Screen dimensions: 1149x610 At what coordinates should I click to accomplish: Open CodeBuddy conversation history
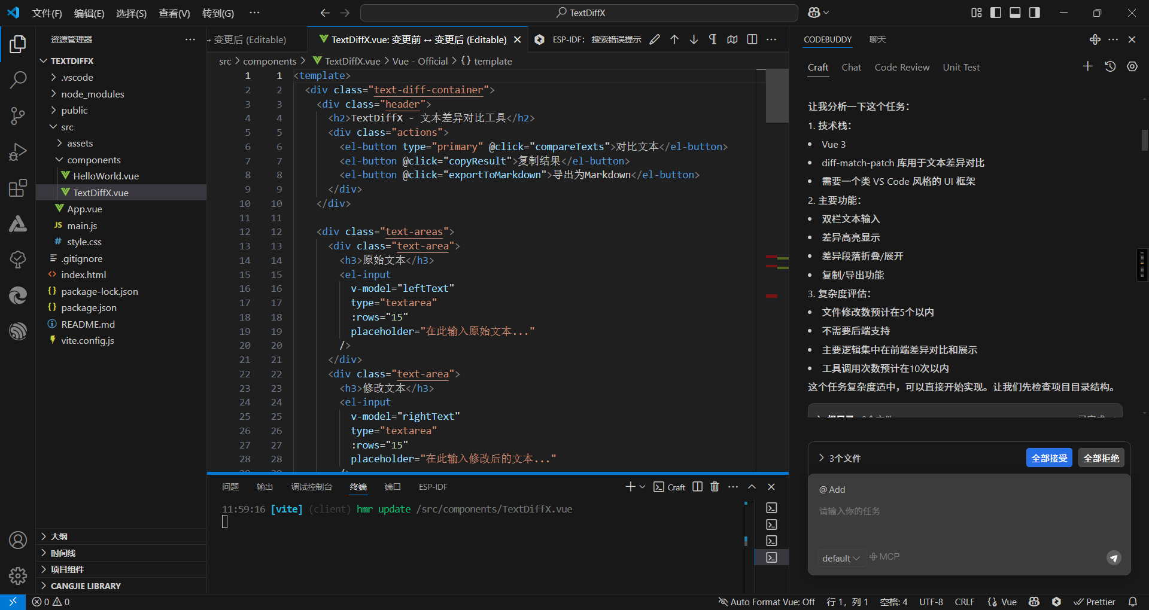point(1110,66)
